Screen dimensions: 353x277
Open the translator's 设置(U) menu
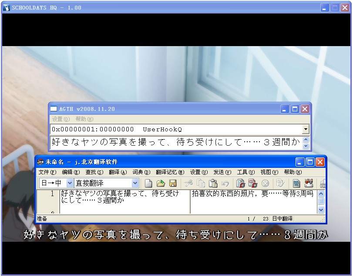click(199, 172)
